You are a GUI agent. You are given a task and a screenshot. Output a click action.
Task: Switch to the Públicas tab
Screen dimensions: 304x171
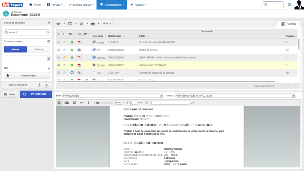pos(39,50)
